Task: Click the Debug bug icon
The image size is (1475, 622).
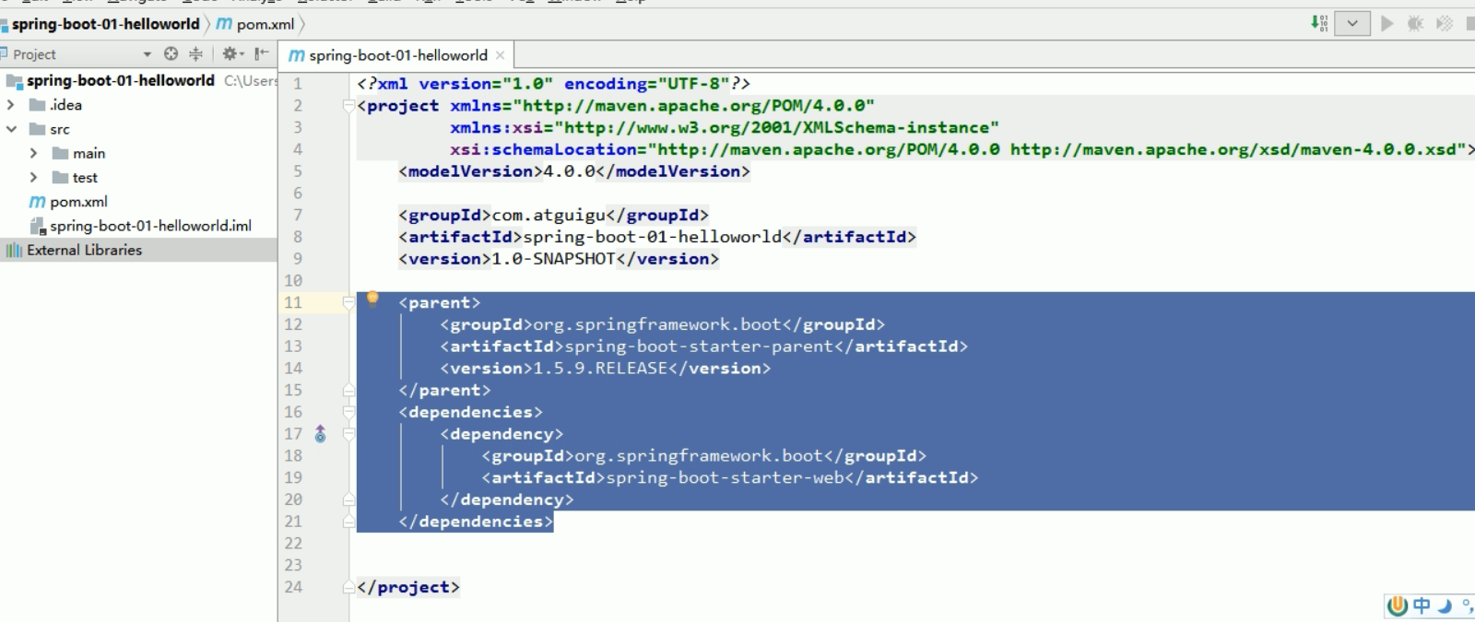Action: (x=1415, y=24)
